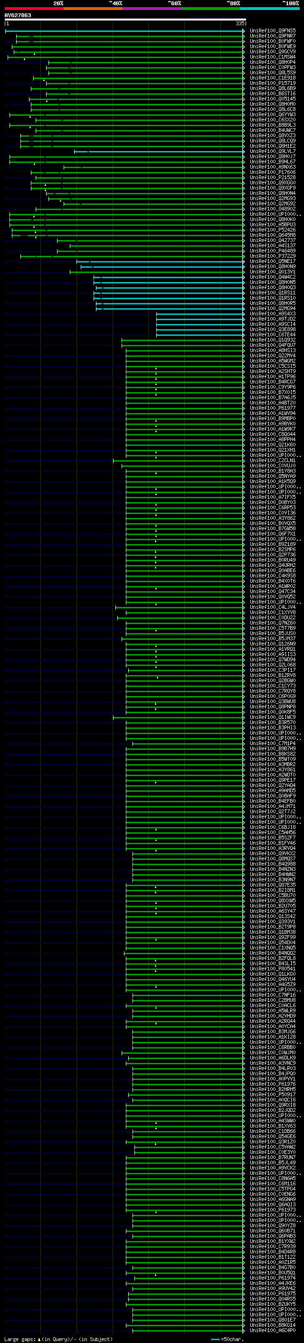Click the cyan alignment bar for Q9LVL7
Image resolution: width=304 pixels, height=1343 pixels.
tap(160, 151)
